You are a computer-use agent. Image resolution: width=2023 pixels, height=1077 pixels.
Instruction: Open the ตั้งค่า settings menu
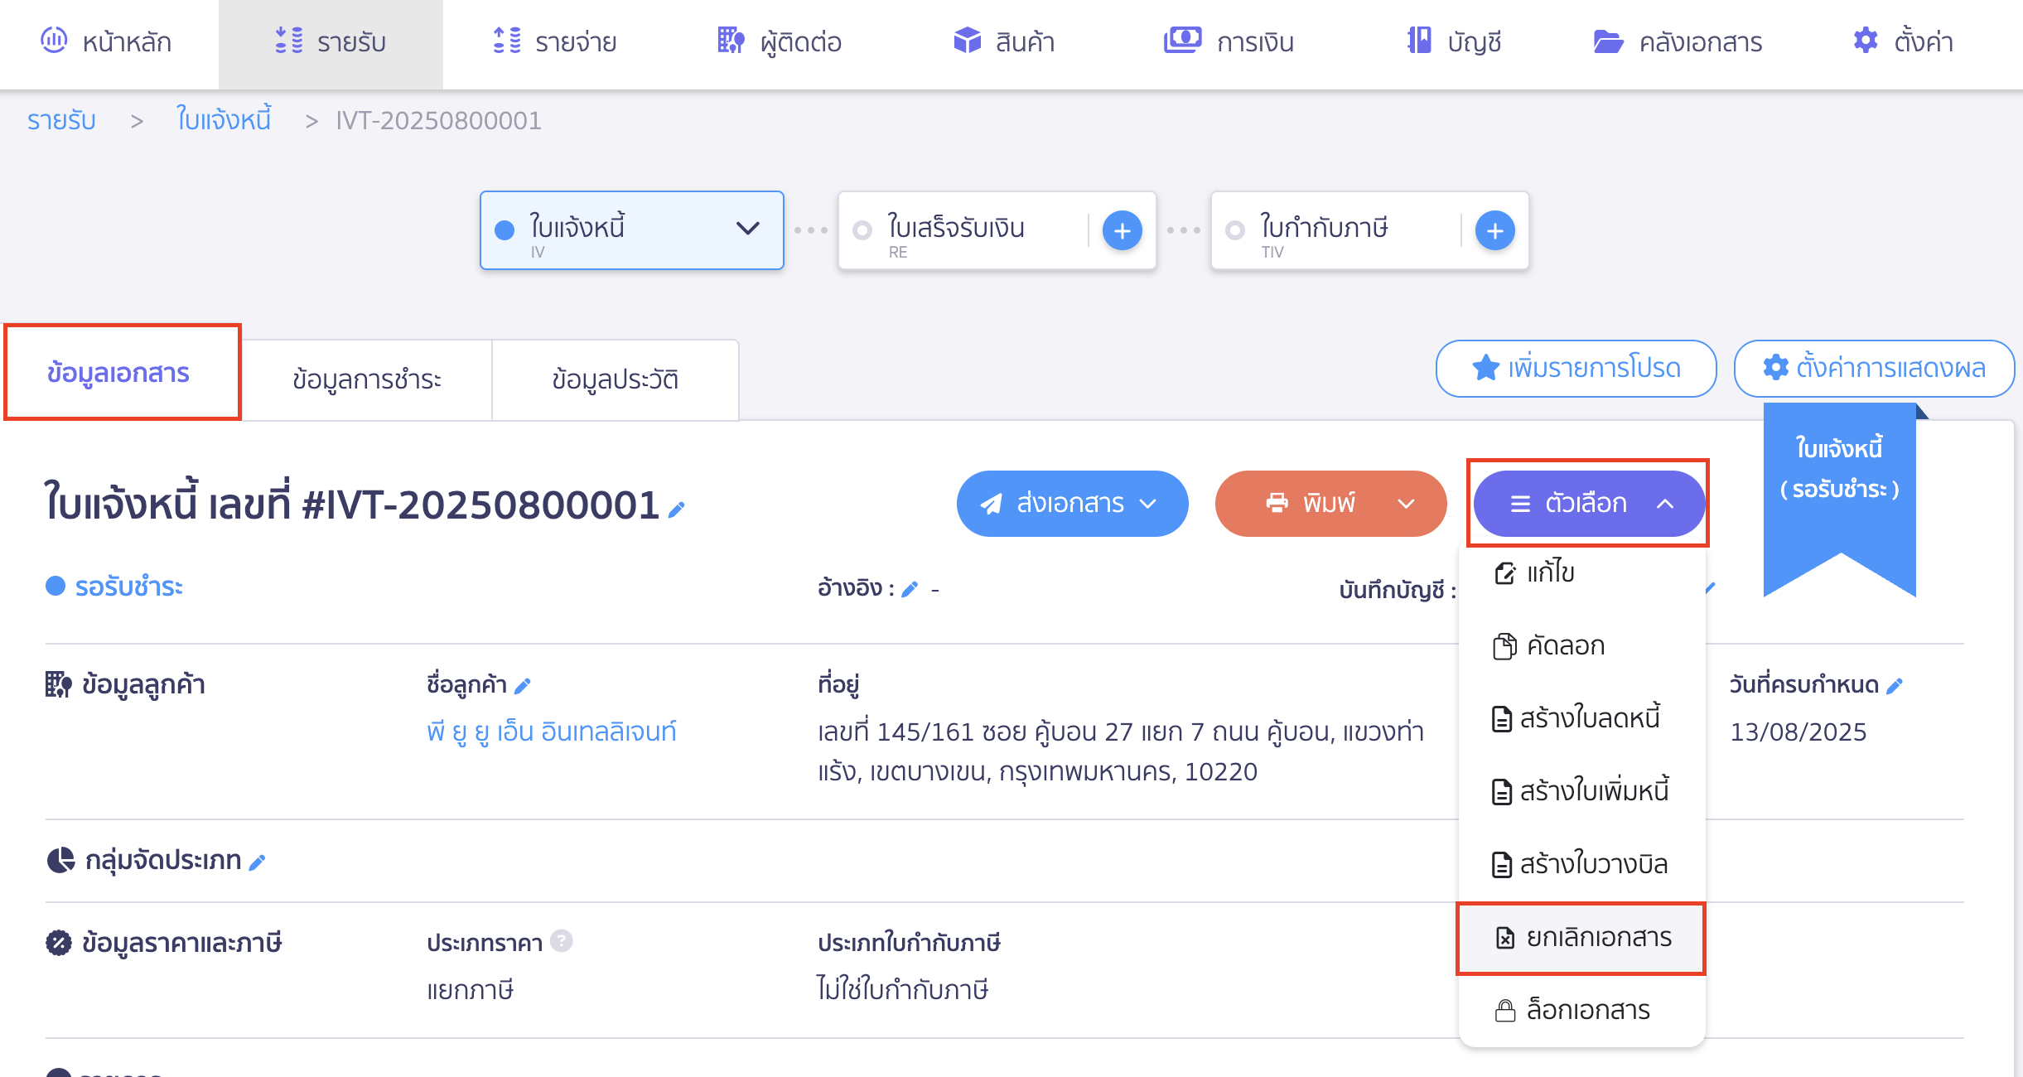(x=1903, y=41)
